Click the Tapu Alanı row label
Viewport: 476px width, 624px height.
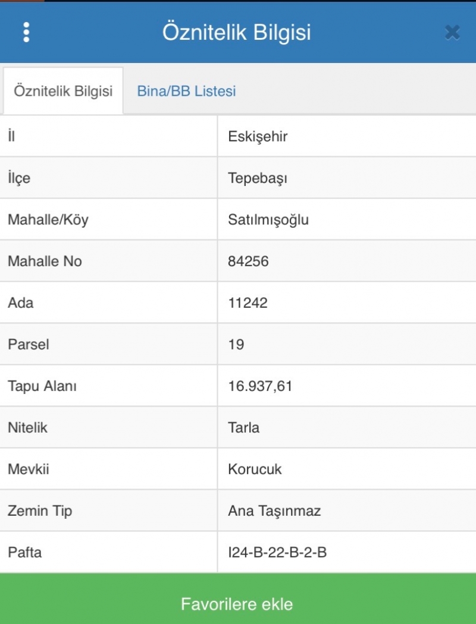(x=42, y=386)
